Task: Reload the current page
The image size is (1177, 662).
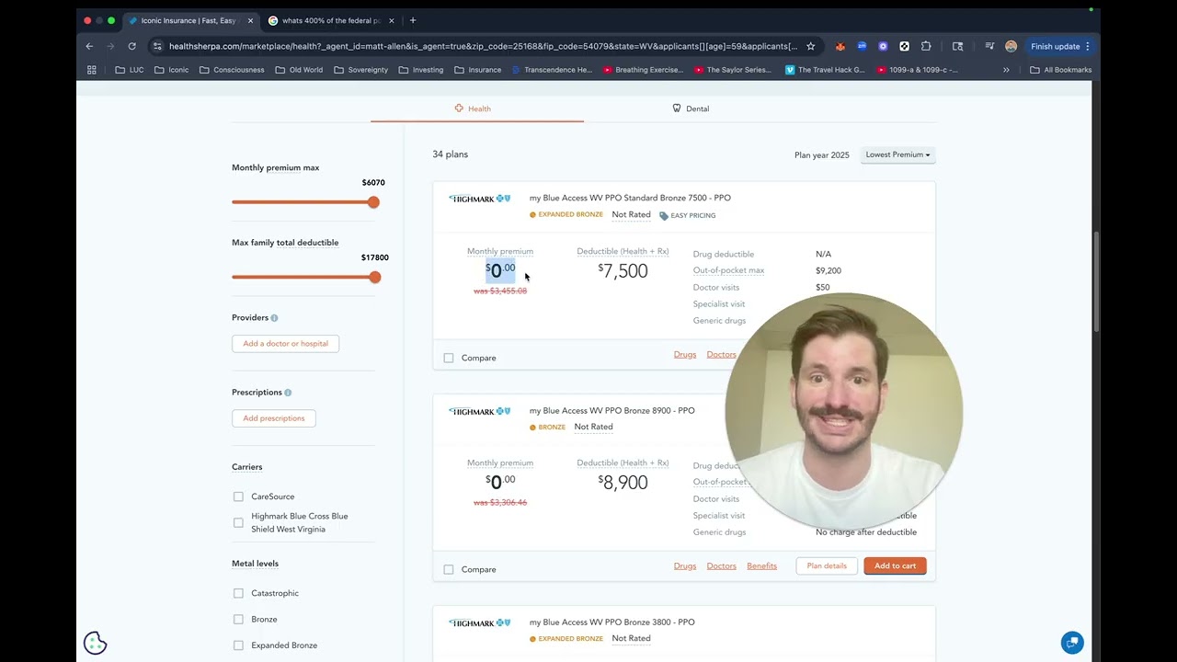Action: pyautogui.click(x=132, y=46)
